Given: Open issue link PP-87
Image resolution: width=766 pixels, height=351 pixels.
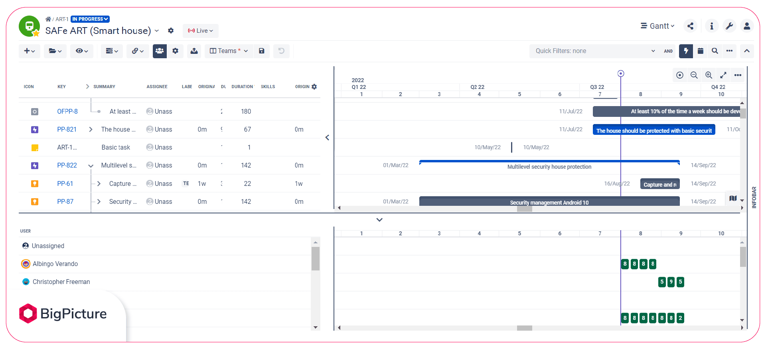Looking at the screenshot, I should click(65, 201).
